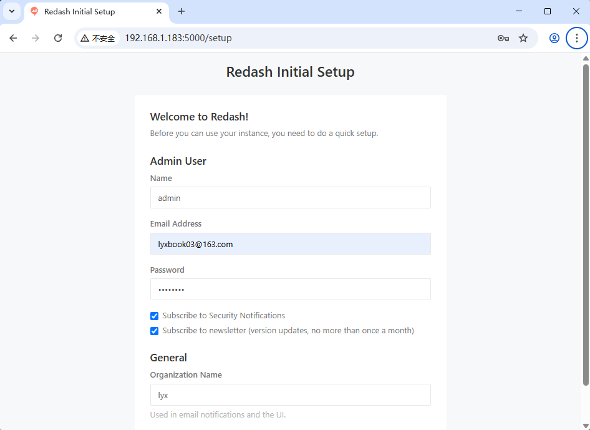The width and height of the screenshot is (590, 430).
Task: Click the 'Used in email notifications' hint
Action: coord(218,414)
